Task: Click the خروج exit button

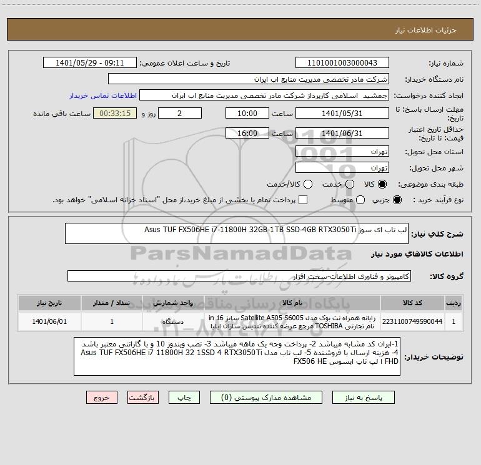Action: tap(102, 398)
